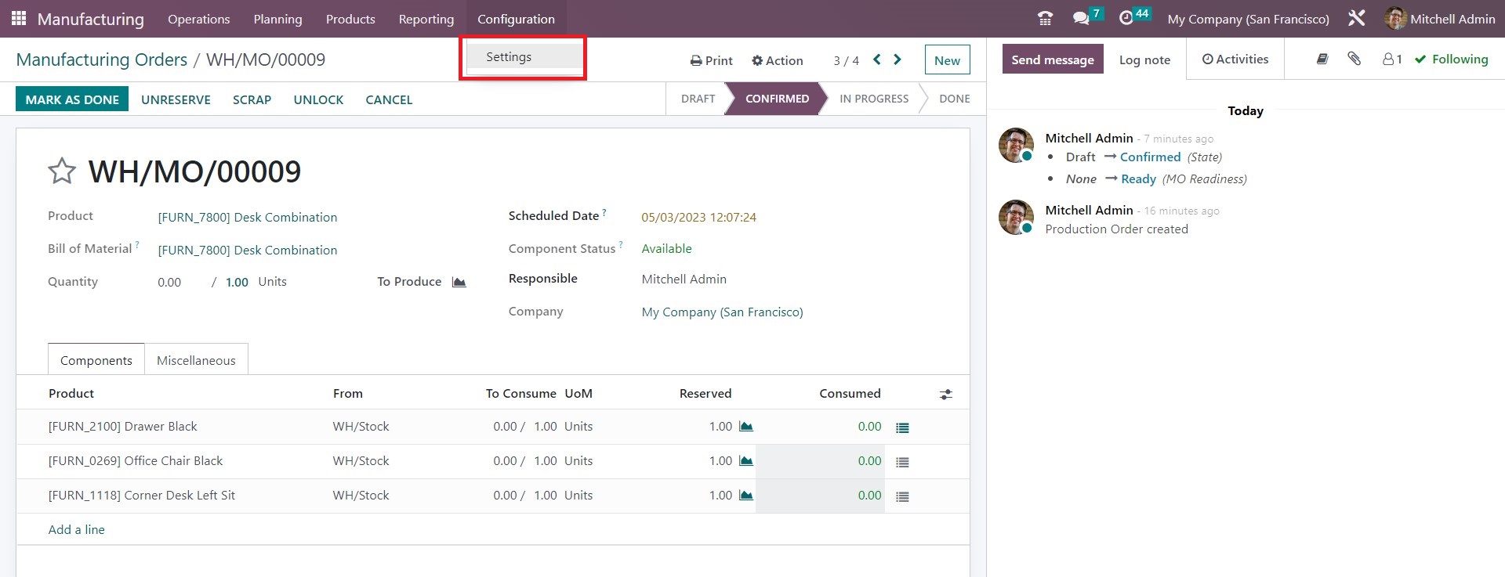Open the conversations chat bubble icon

pyautogui.click(x=1082, y=18)
